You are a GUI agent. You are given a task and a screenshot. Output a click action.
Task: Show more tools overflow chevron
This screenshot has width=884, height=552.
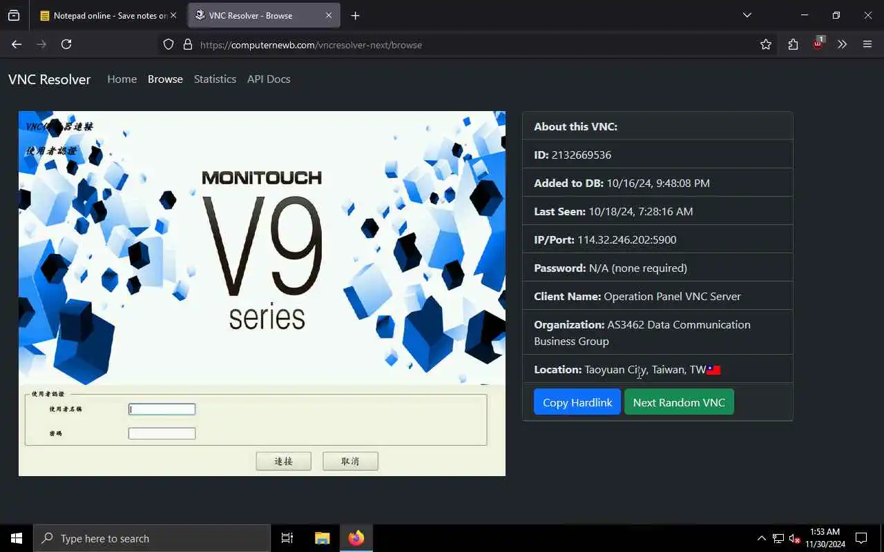[842, 44]
